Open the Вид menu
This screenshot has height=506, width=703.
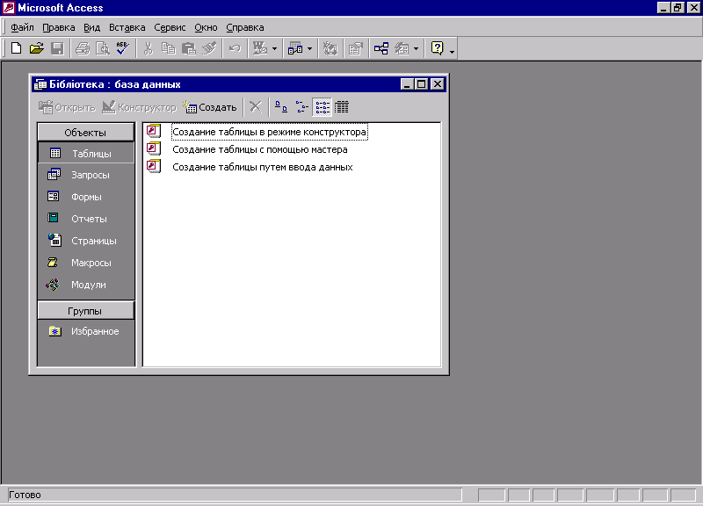tap(92, 28)
